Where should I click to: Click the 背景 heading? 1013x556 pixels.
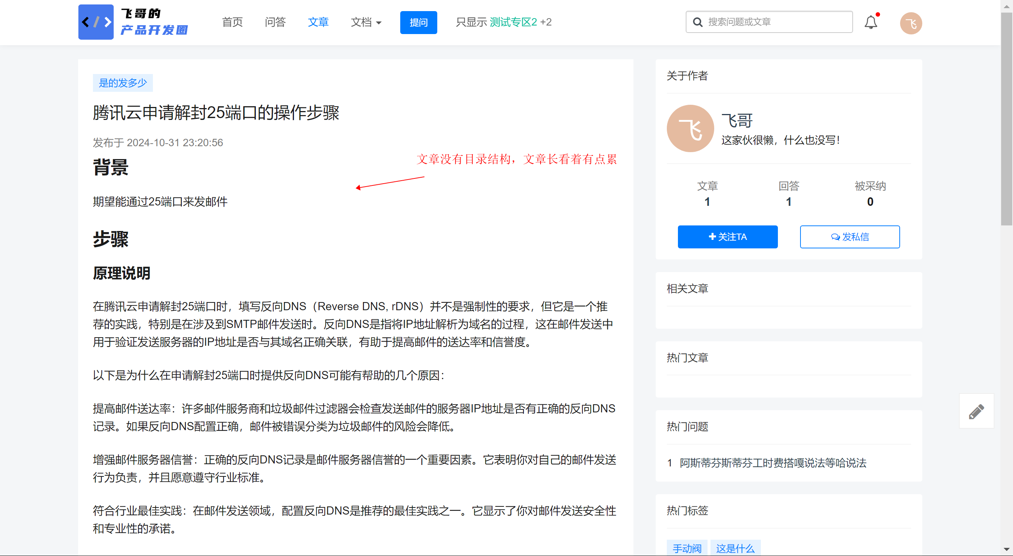tap(110, 168)
